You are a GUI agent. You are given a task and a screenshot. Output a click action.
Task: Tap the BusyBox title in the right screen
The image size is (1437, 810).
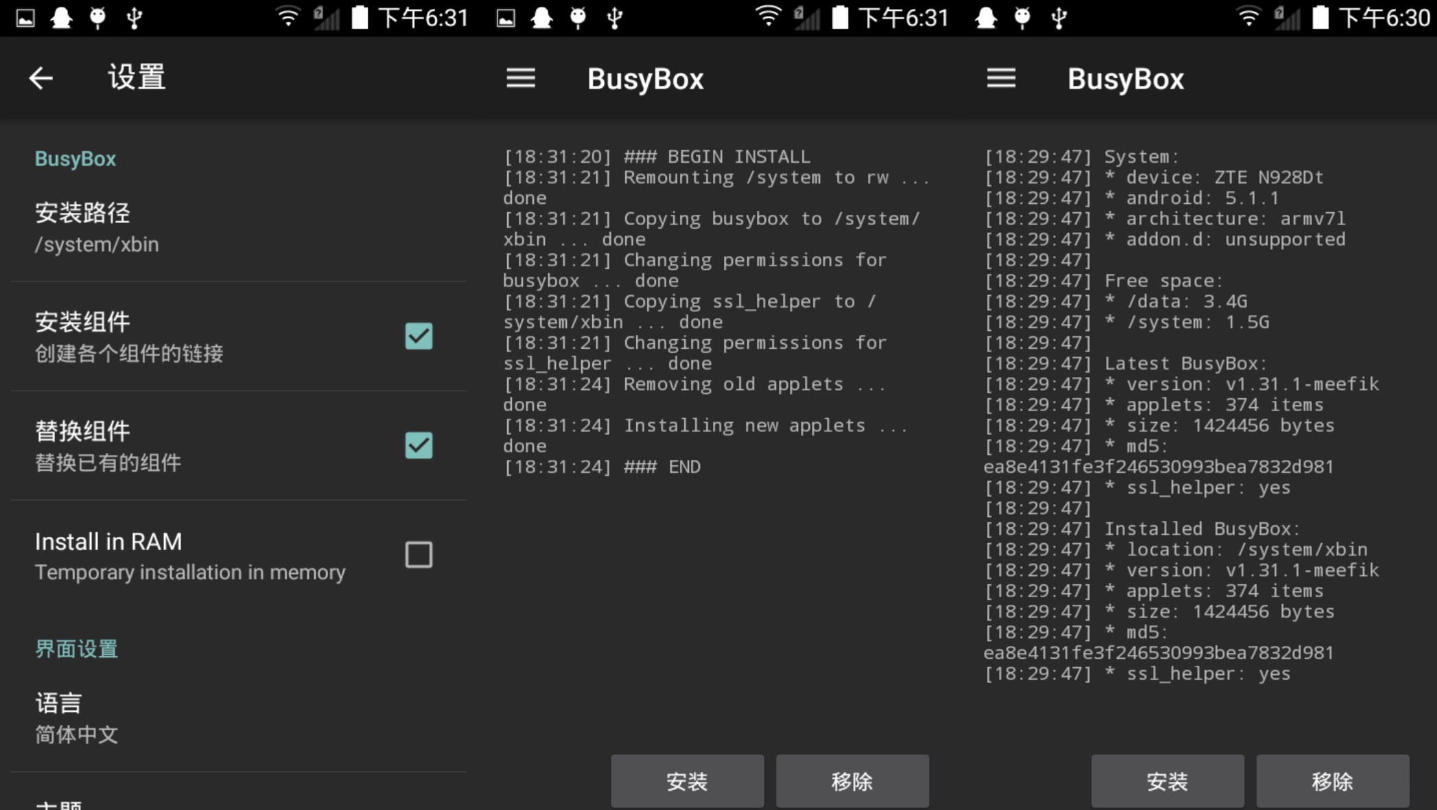1125,79
